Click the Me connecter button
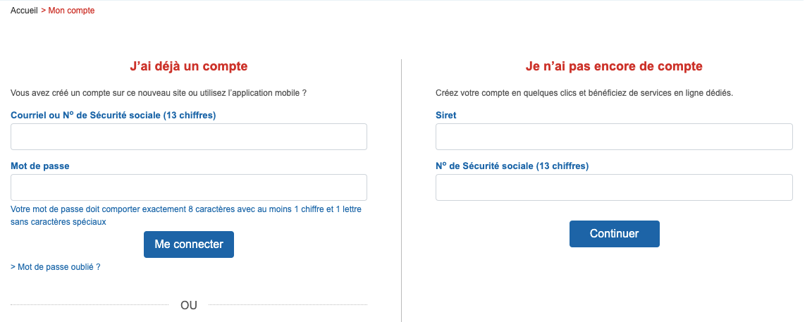This screenshot has width=812, height=322. tap(188, 244)
